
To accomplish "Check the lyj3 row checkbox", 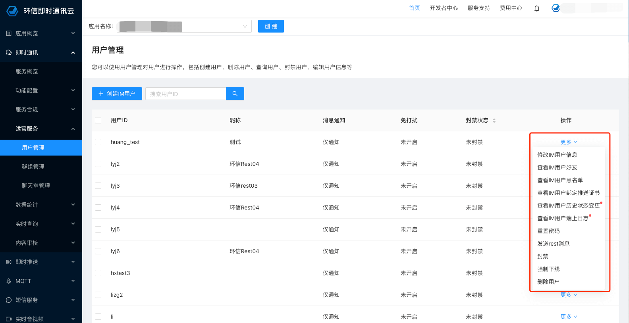I will pyautogui.click(x=98, y=186).
